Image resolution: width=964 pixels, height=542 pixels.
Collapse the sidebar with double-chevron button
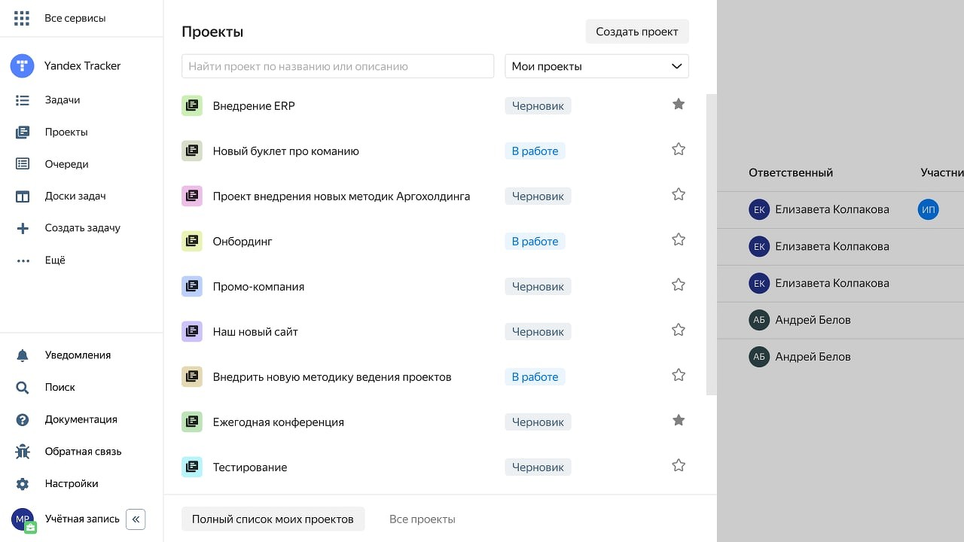[x=136, y=519]
